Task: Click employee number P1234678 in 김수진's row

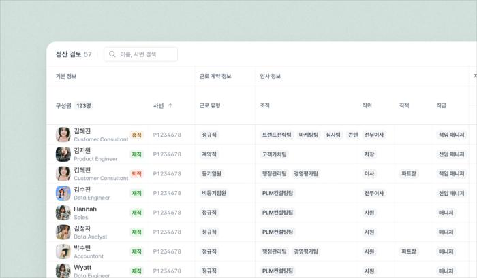Action: coord(167,193)
